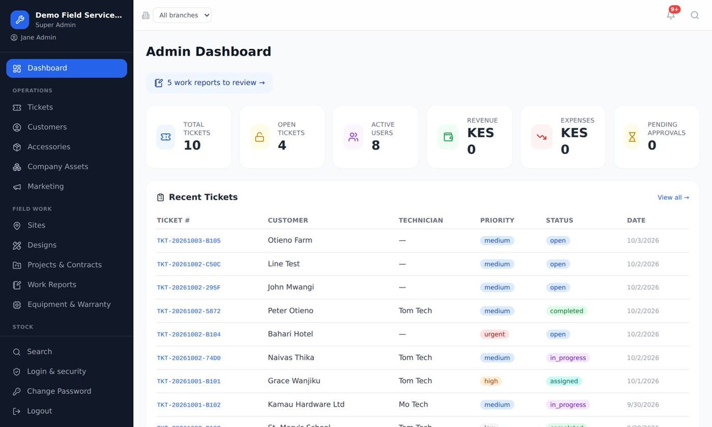Image resolution: width=712 pixels, height=427 pixels.
Task: Click customer Kamau Hardware Ltd
Action: point(306,405)
